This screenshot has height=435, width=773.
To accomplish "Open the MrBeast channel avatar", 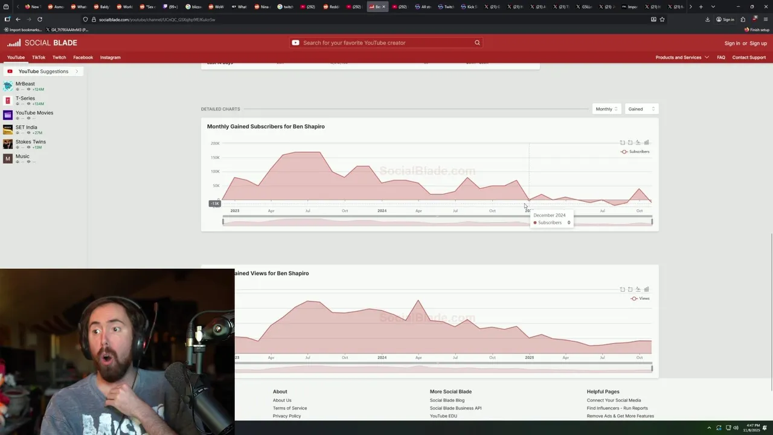I will coord(8,86).
